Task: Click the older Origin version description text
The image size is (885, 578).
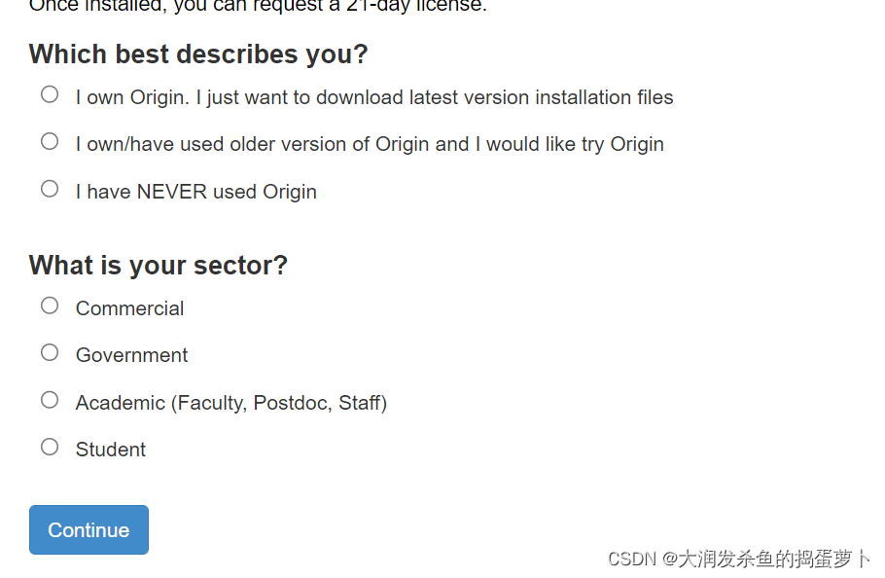Action: tap(369, 143)
